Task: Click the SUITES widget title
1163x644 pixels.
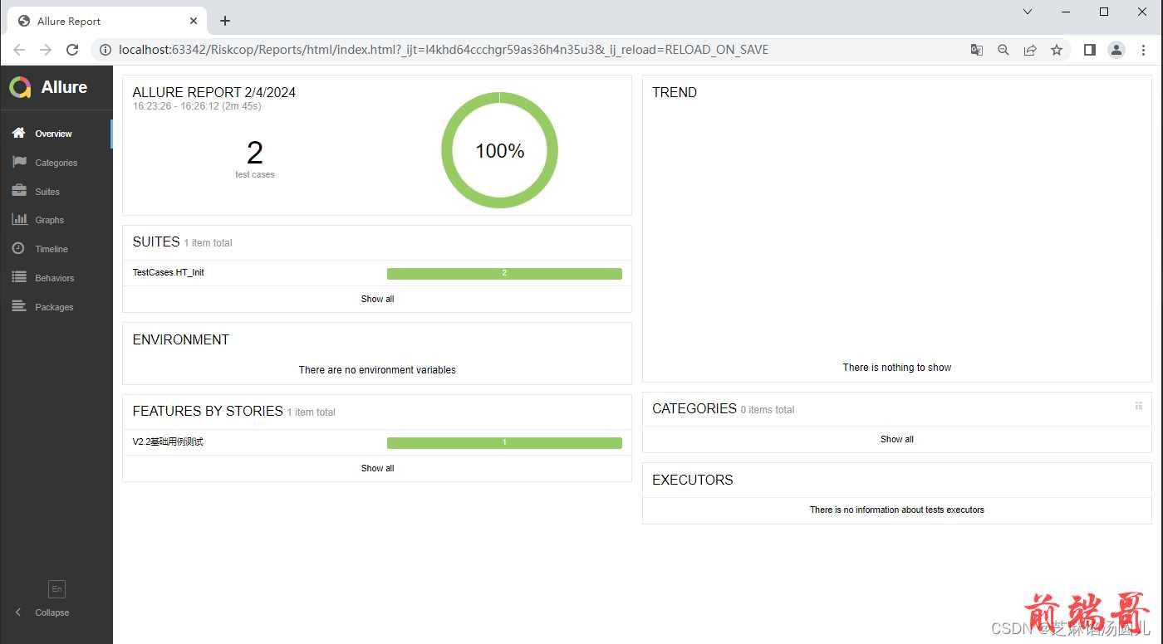Action: coord(156,242)
